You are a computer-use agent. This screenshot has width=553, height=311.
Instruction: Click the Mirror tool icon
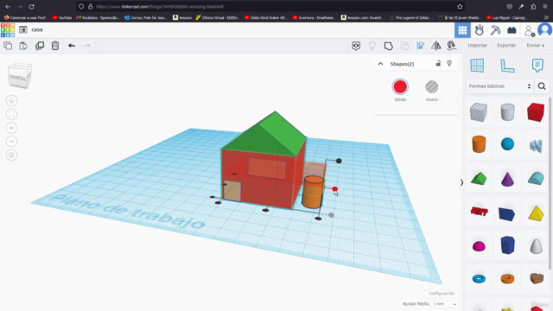point(435,46)
